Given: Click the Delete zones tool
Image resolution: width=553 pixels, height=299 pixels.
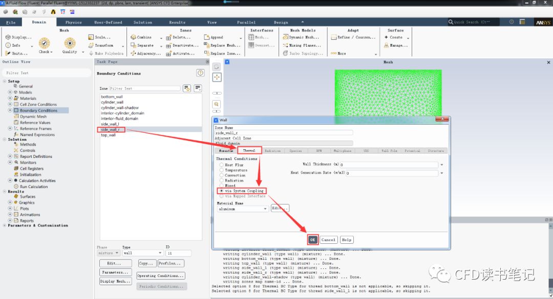Looking at the screenshot, I should pyautogui.click(x=179, y=37).
